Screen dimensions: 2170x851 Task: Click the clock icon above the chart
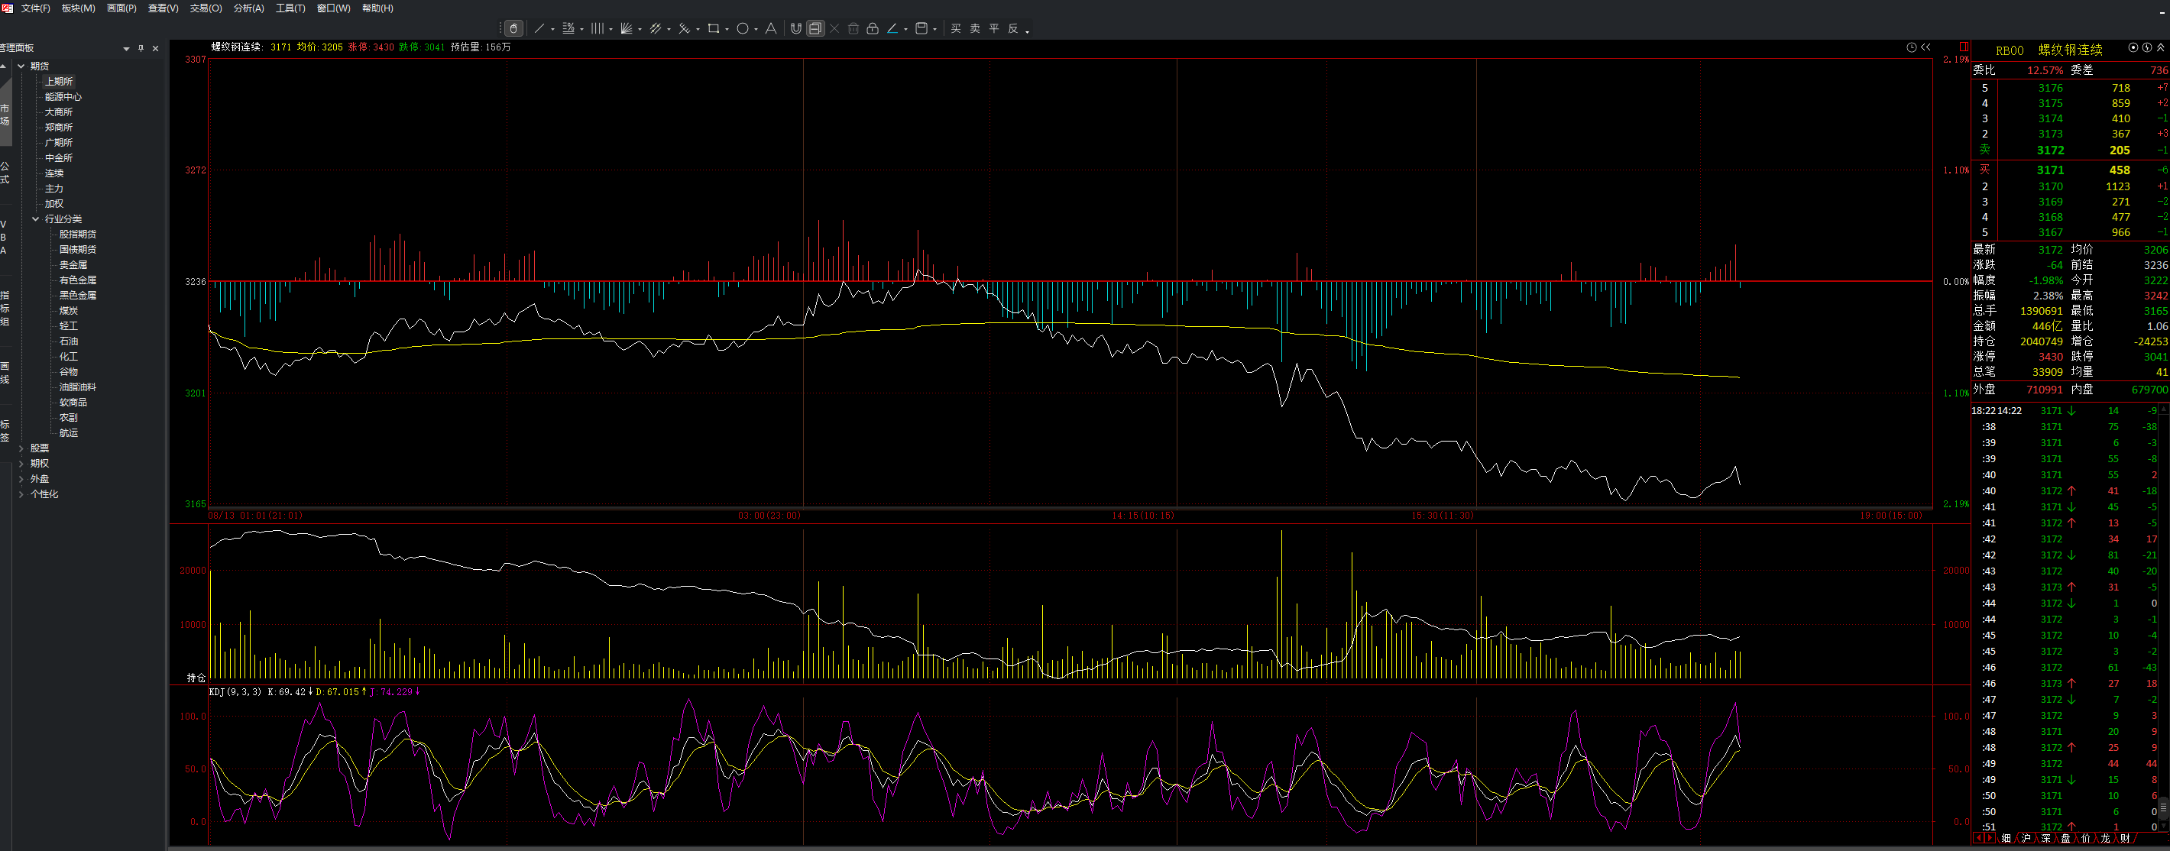click(1912, 47)
